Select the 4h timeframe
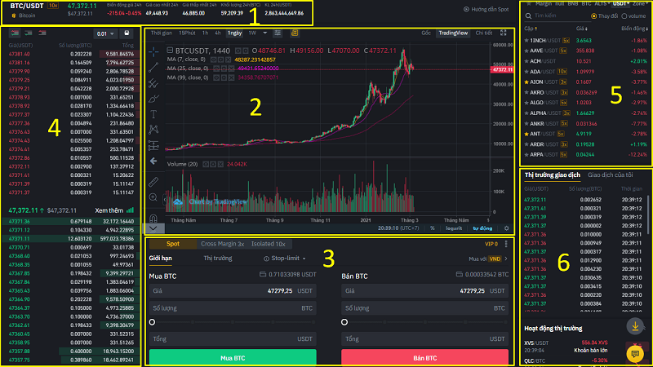This screenshot has height=367, width=653. pos(218,33)
